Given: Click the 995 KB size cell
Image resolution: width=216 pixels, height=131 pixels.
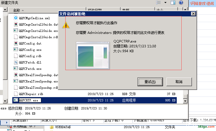Looking at the screenshot, I should [x=170, y=100].
